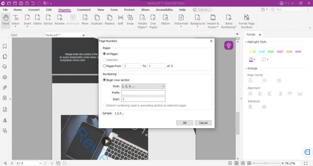Click the Print icon in title bar
The image size is (313, 166).
tap(21, 3)
